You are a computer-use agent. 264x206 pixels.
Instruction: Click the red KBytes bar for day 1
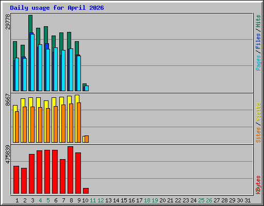pos(16,180)
